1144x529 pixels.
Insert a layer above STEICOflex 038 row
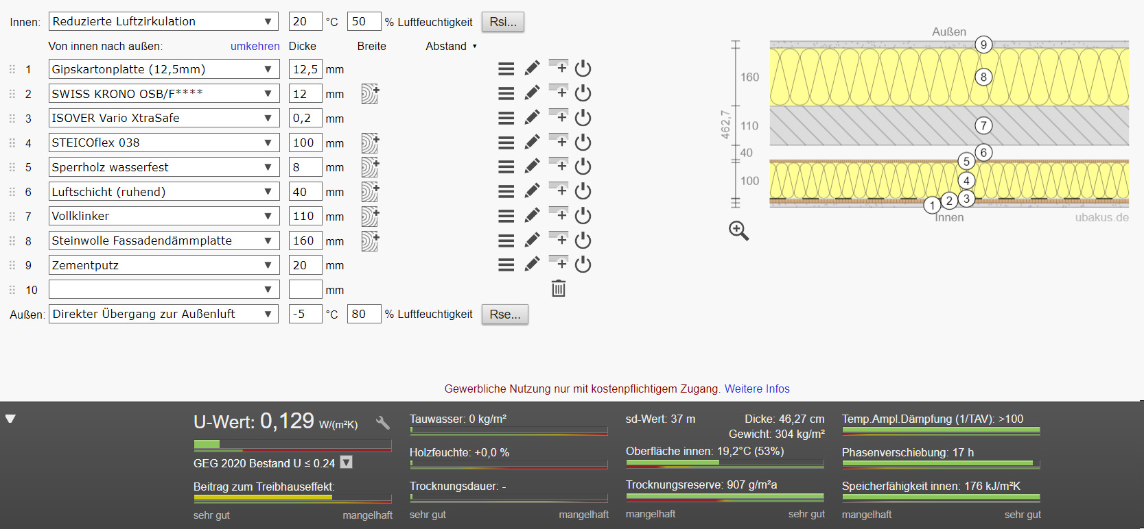tap(559, 141)
